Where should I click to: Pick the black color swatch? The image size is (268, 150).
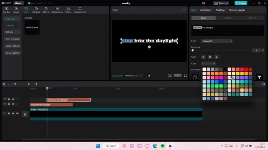[x=225, y=69]
